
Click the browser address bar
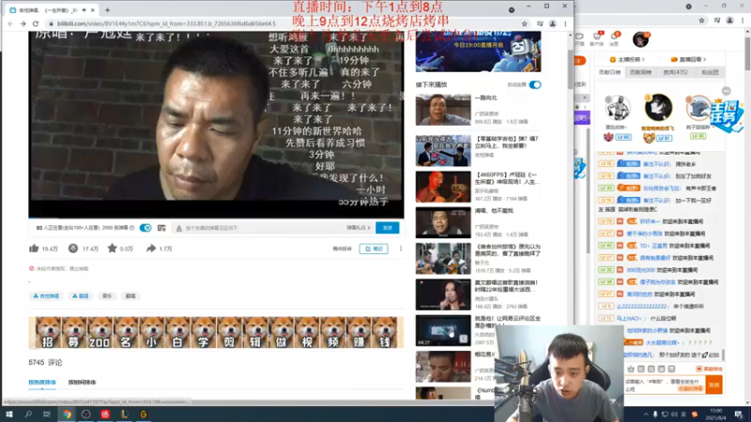pyautogui.click(x=283, y=23)
